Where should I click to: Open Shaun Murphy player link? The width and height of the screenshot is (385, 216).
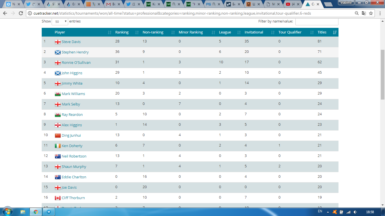pyautogui.click(x=74, y=166)
